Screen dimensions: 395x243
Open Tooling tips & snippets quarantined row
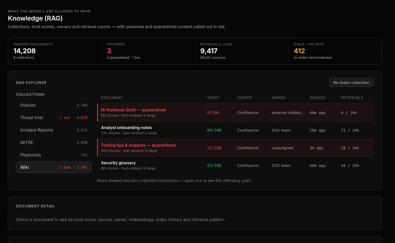tap(235, 148)
